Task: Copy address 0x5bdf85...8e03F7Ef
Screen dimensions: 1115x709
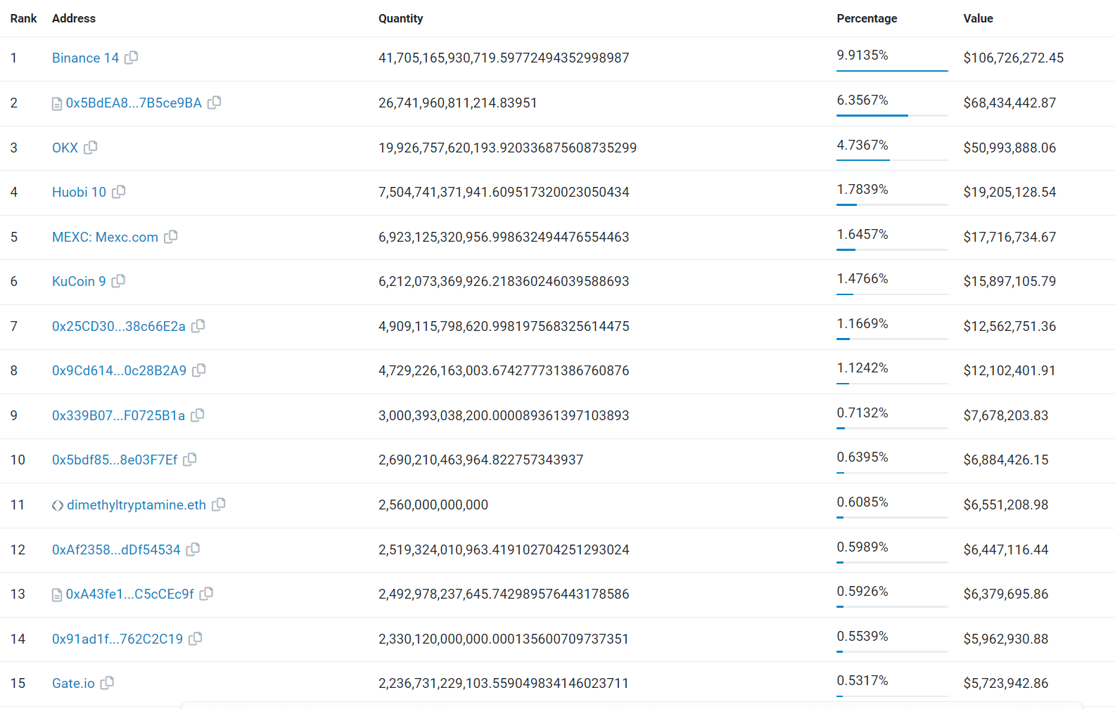Action: pos(190,460)
